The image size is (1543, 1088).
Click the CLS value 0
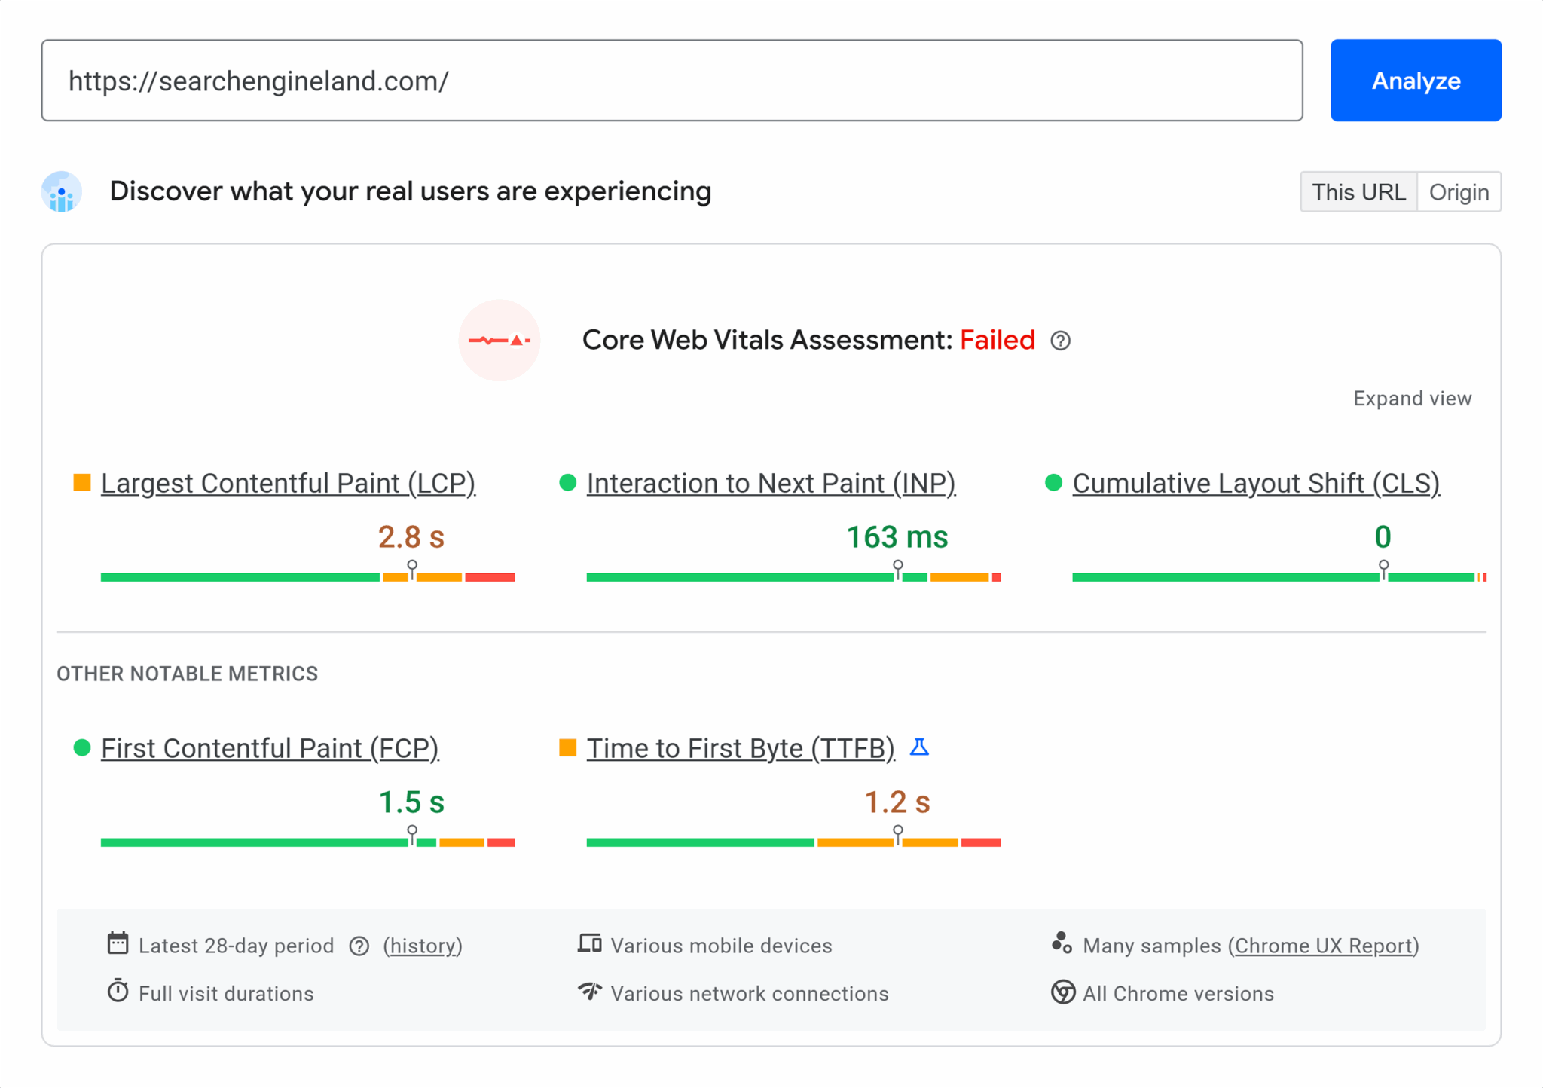tap(1383, 537)
